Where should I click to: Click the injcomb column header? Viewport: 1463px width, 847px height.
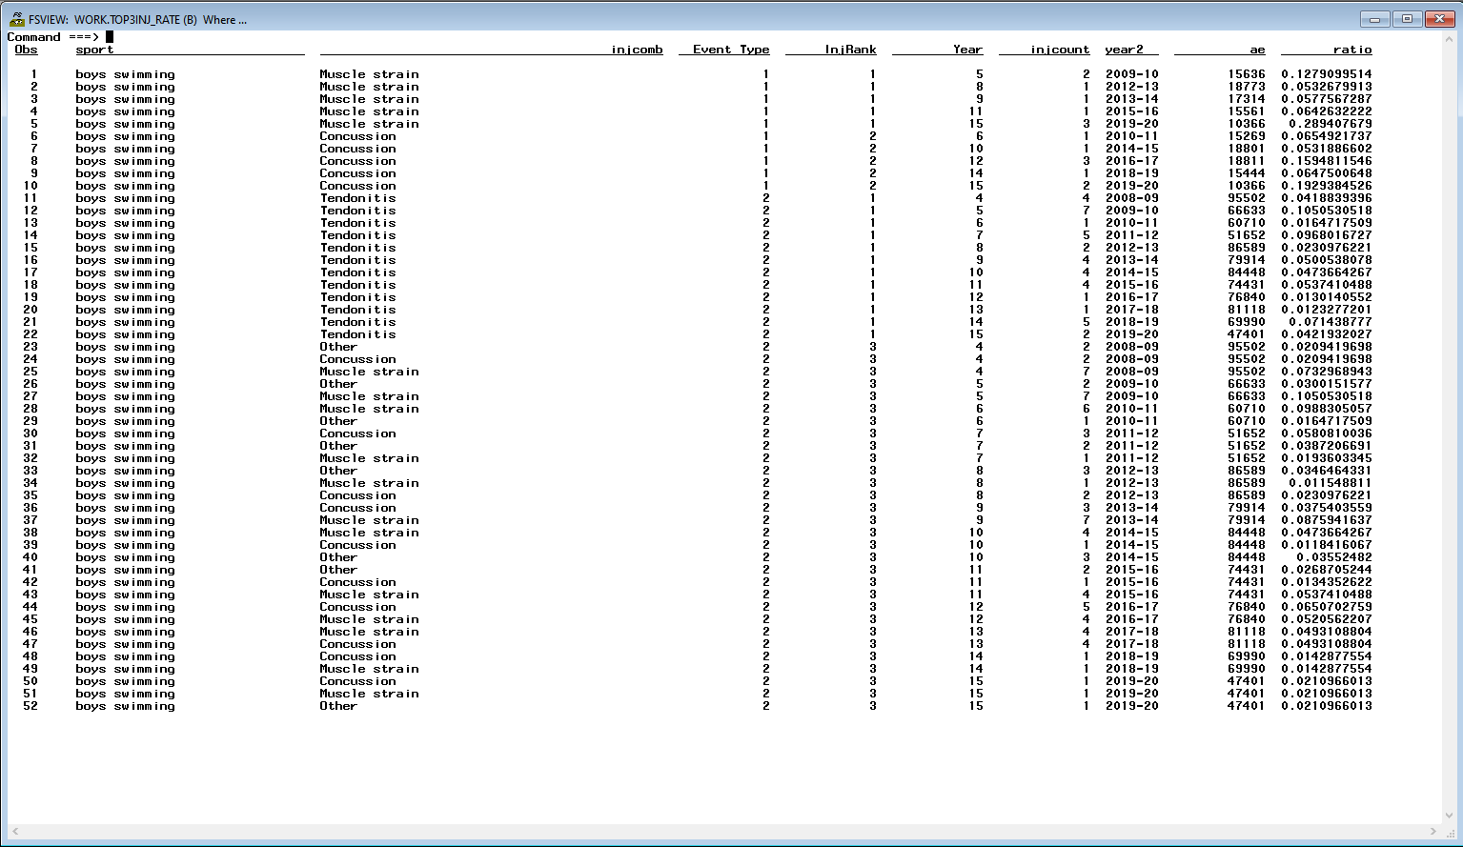coord(637,50)
